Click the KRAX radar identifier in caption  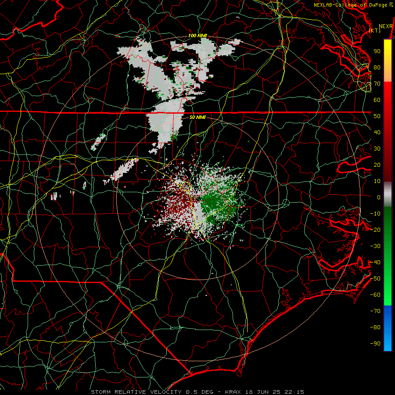tap(233, 392)
